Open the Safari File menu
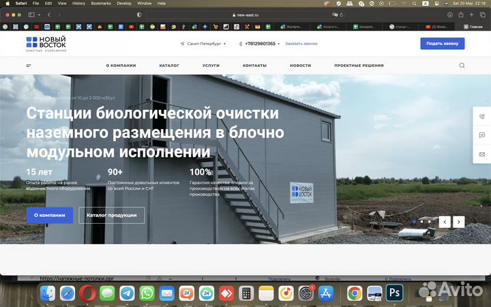This screenshot has width=491, height=307. tap(36, 3)
